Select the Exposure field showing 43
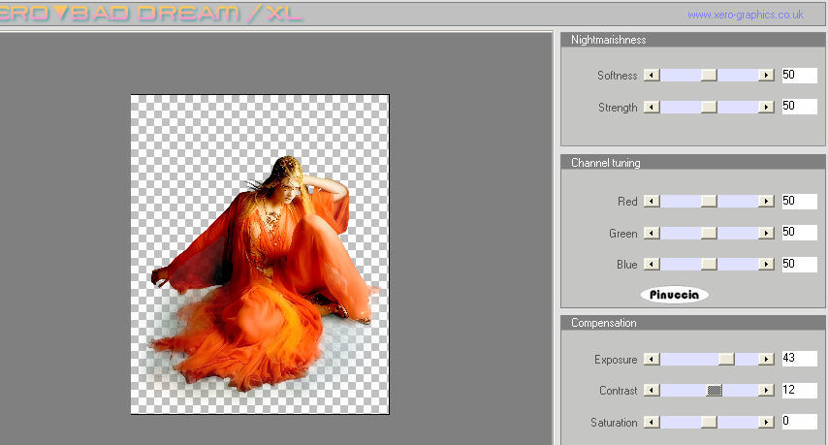This screenshot has width=828, height=445. 800,359
